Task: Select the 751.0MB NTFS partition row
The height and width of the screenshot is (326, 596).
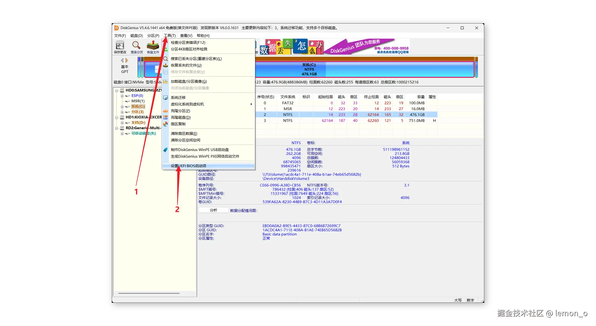Action: pyautogui.click(x=347, y=121)
